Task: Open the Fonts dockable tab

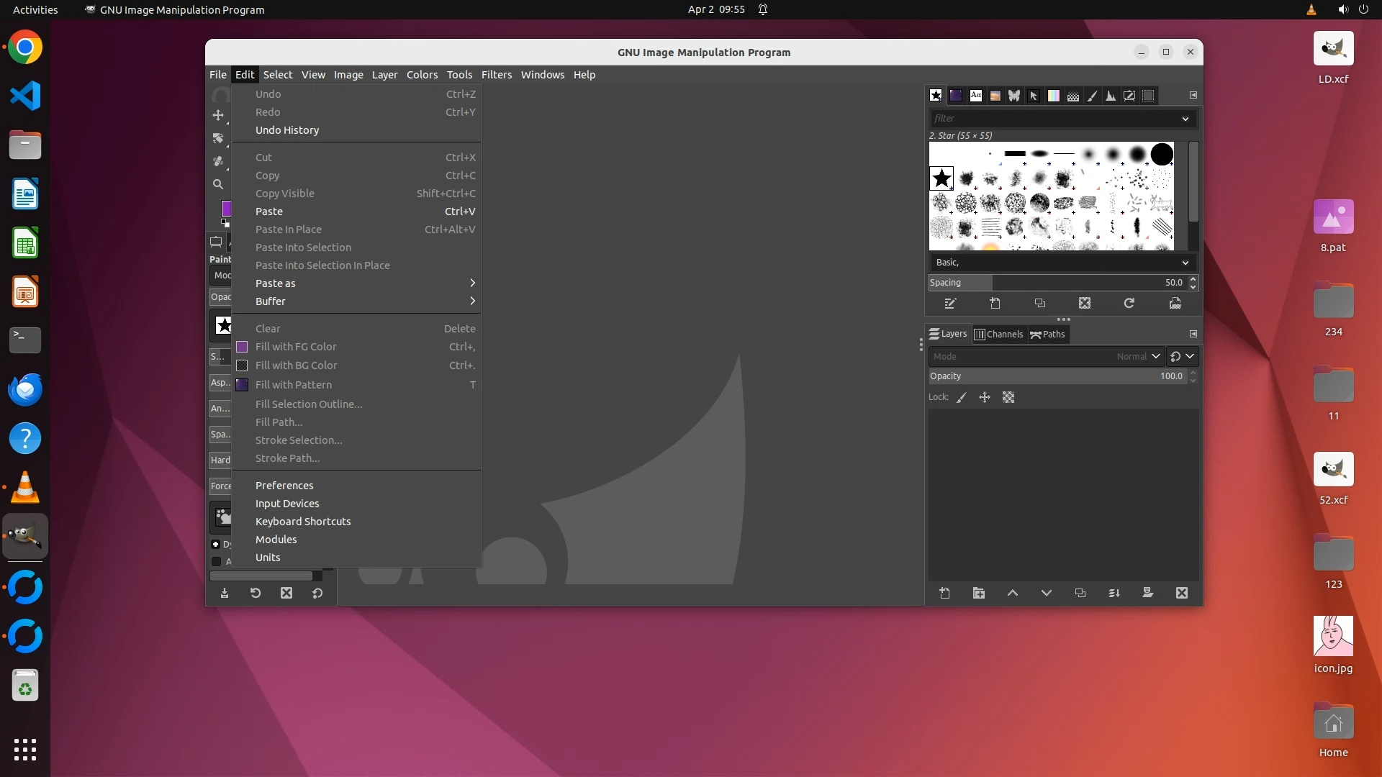Action: pyautogui.click(x=976, y=96)
